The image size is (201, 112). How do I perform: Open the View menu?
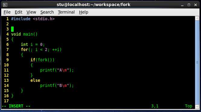tap(31, 12)
